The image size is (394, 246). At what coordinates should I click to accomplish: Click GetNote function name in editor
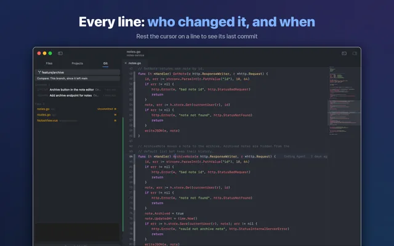coord(180,74)
